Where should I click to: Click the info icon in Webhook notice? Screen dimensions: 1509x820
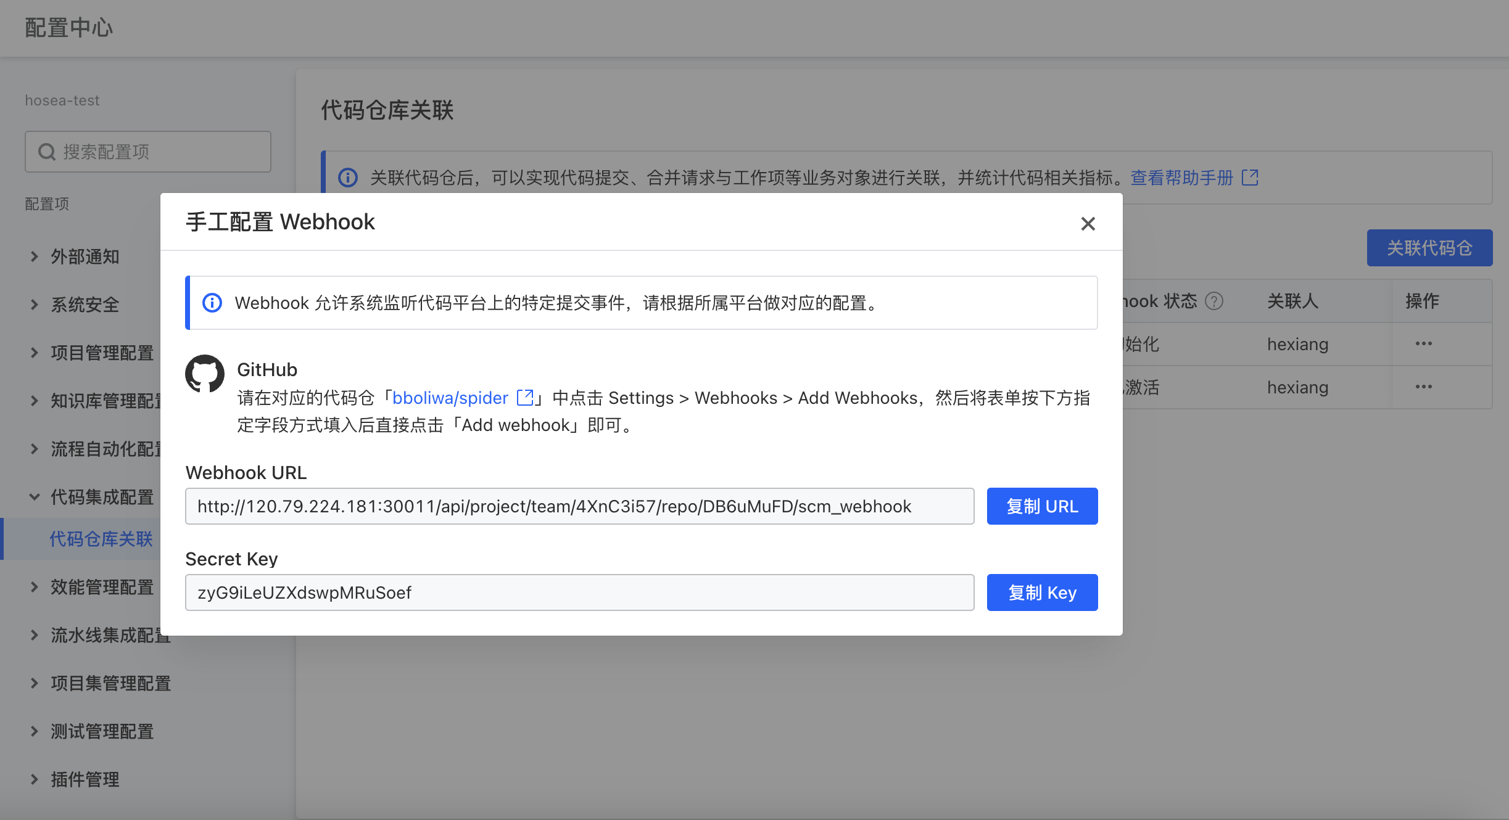212,303
